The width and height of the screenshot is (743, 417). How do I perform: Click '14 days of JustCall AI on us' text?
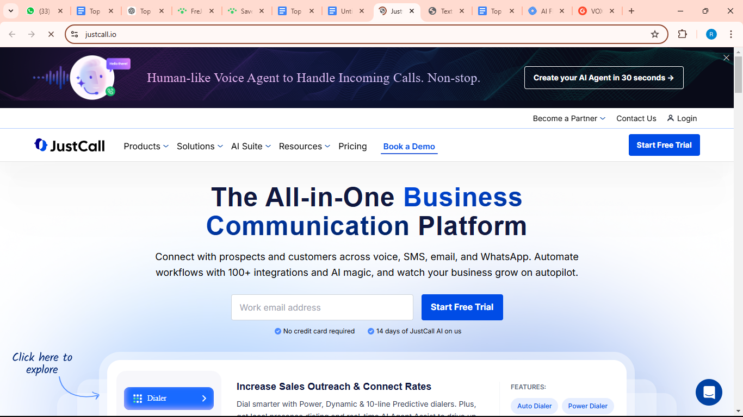click(x=419, y=331)
